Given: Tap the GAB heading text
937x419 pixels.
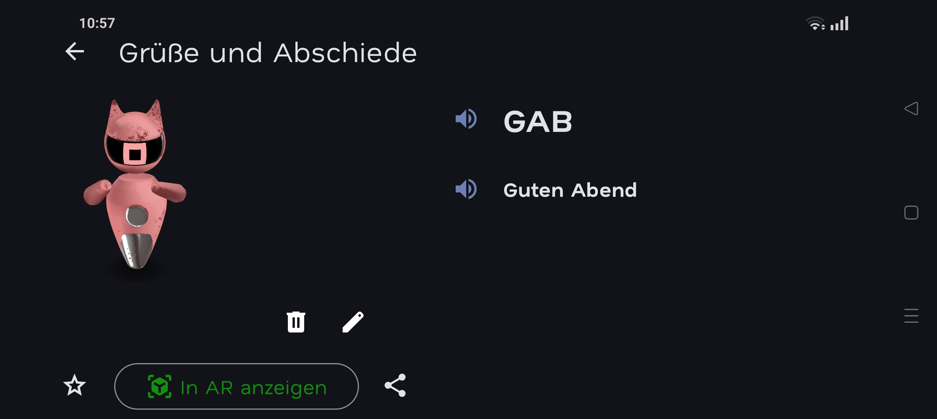Looking at the screenshot, I should [x=538, y=122].
